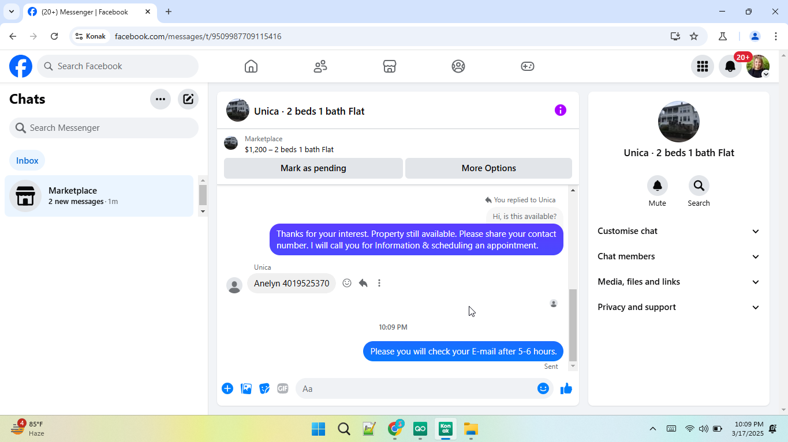Open the Gaming icon in top navigation
This screenshot has width=788, height=442.
[528, 66]
